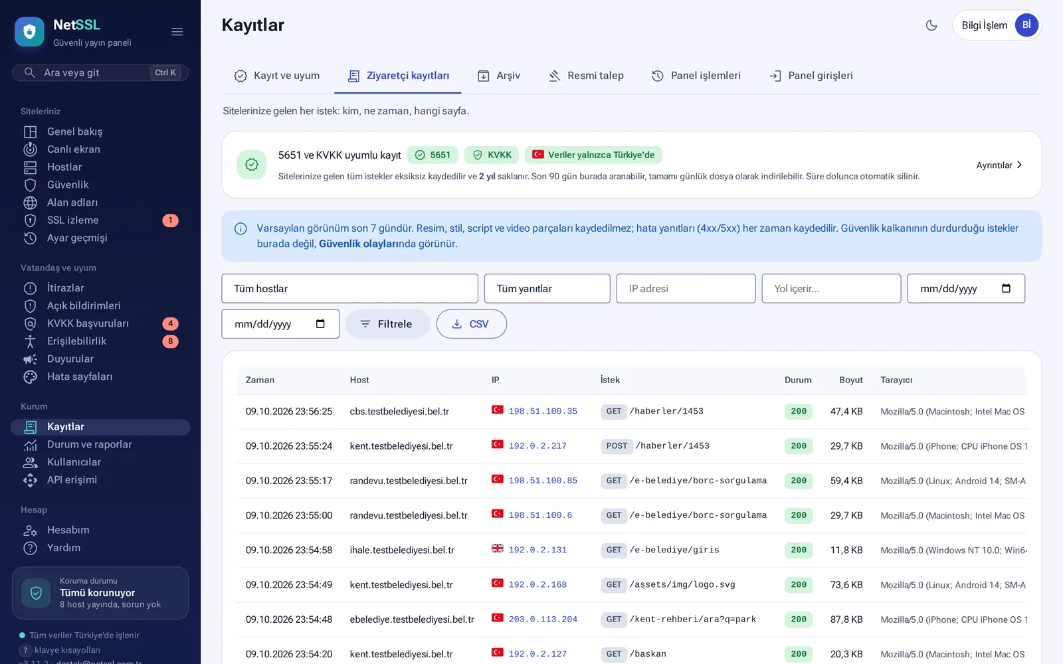Image resolution: width=1063 pixels, height=664 pixels.
Task: Open Genel bakış dashboard icon
Action: pos(31,131)
